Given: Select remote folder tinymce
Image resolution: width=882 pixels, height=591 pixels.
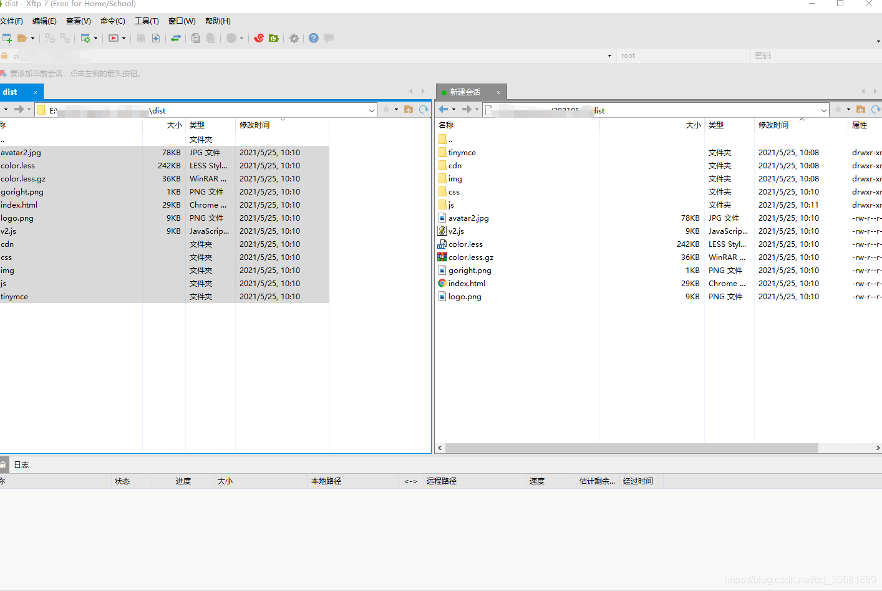Looking at the screenshot, I should 462,153.
